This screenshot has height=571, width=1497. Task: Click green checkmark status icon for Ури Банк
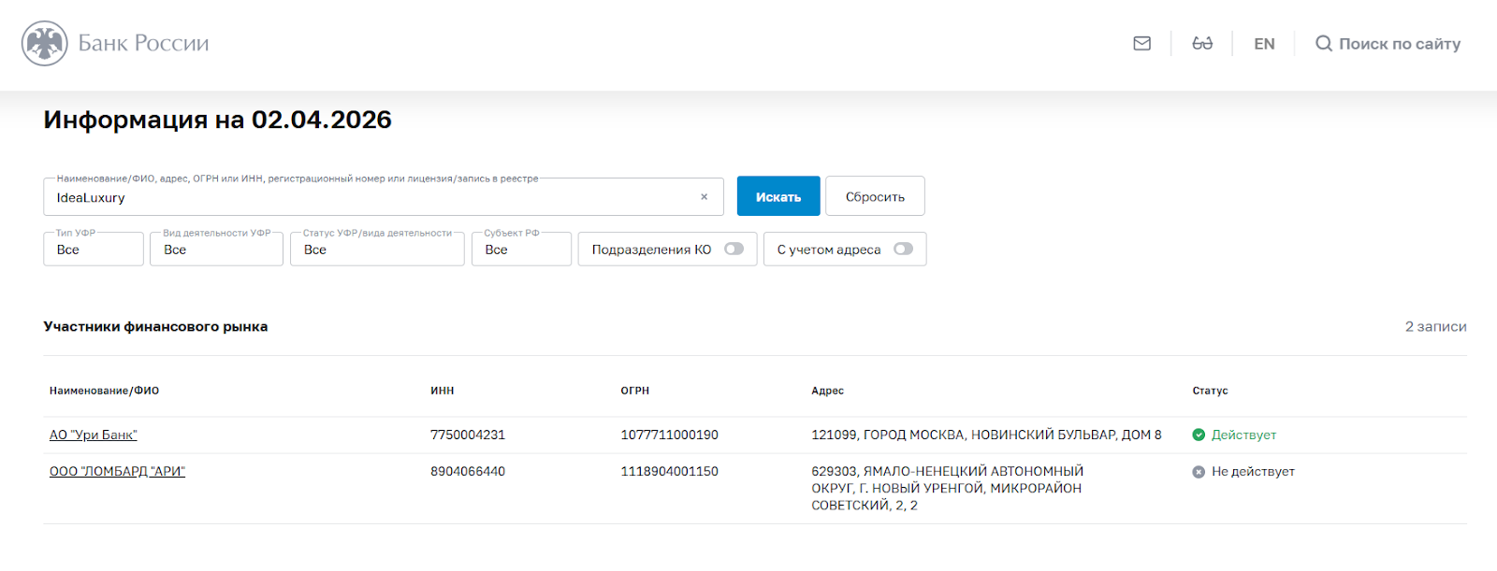1199,435
